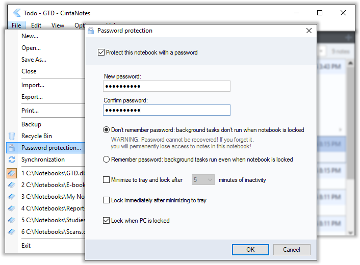Open the File menu in menu bar
The width and height of the screenshot is (360, 265).
coord(16,25)
